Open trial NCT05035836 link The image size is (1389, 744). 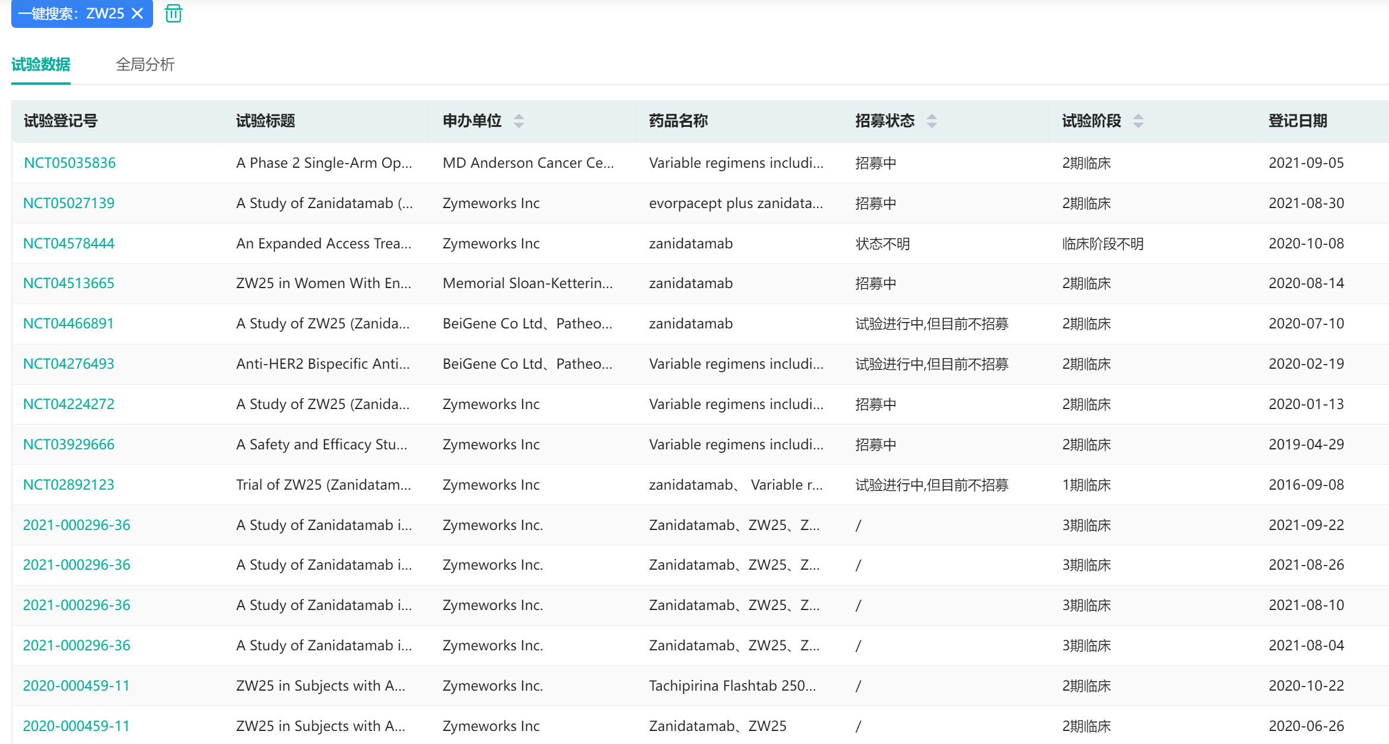(x=69, y=163)
